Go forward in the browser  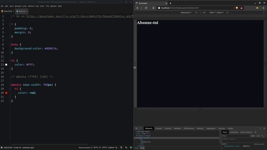(141, 8)
